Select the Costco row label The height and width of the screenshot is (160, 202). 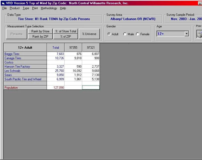tap(25, 62)
